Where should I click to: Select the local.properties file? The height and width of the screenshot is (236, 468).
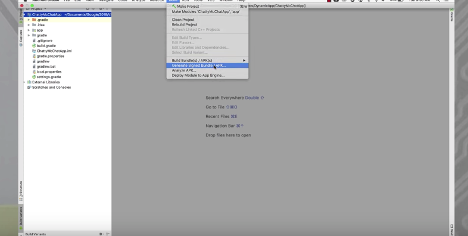(49, 72)
